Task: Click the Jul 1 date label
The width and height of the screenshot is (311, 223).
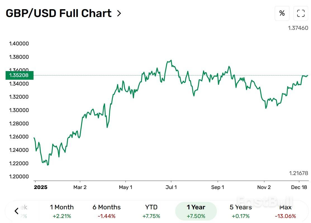Action: (171, 187)
